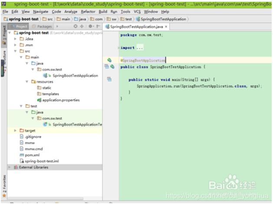Expand the .idea folder
The height and width of the screenshot is (204, 273).
coord(15,39)
